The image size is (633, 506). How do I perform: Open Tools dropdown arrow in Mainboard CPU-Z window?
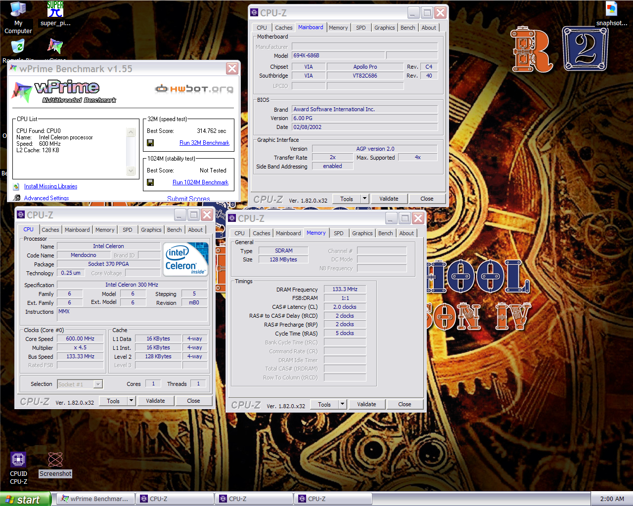click(x=364, y=199)
